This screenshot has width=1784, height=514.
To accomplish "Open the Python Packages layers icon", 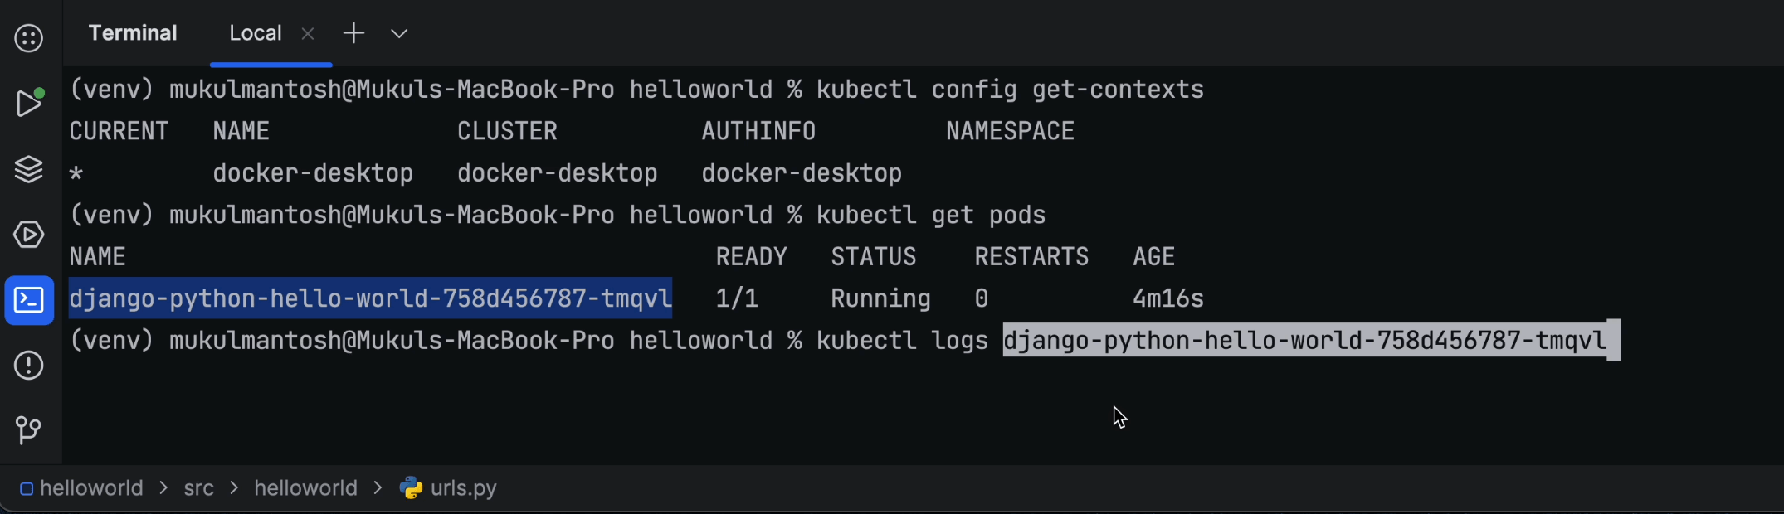I will [29, 169].
